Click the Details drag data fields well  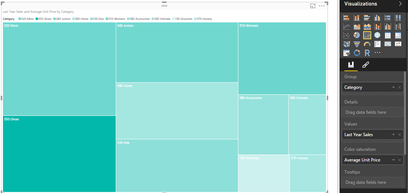pyautogui.click(x=373, y=112)
